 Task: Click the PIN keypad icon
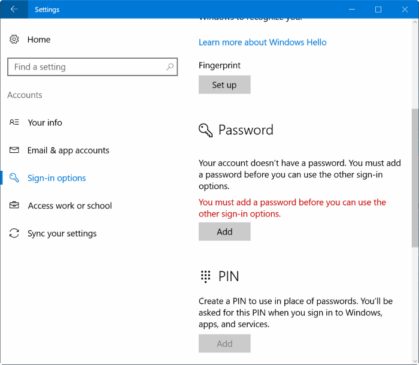[x=205, y=276]
